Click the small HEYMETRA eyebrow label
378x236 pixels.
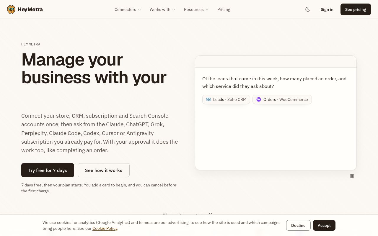(x=31, y=44)
